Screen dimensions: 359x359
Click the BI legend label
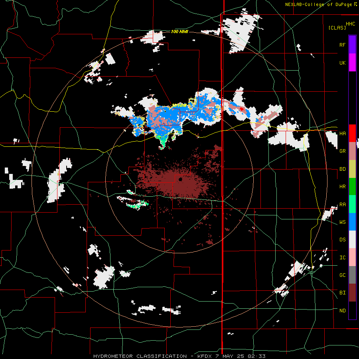[342, 293]
